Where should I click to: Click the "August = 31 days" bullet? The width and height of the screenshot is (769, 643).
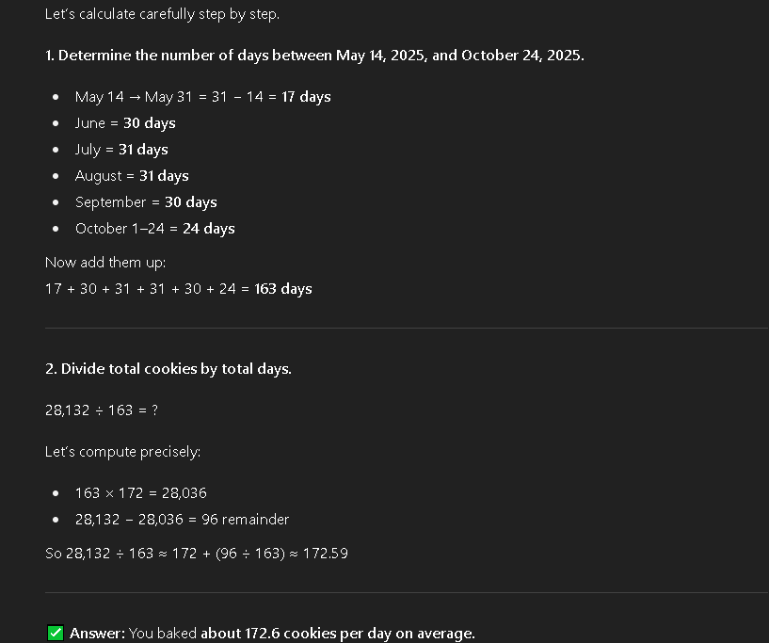coord(132,176)
